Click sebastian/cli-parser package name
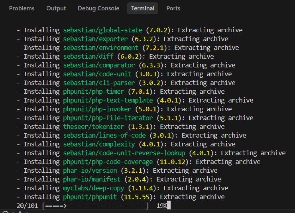 (99, 83)
